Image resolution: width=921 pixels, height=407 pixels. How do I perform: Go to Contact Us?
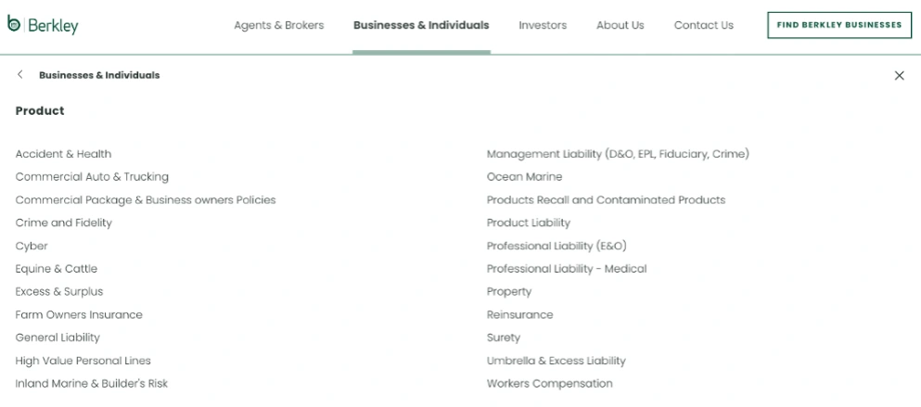point(704,25)
